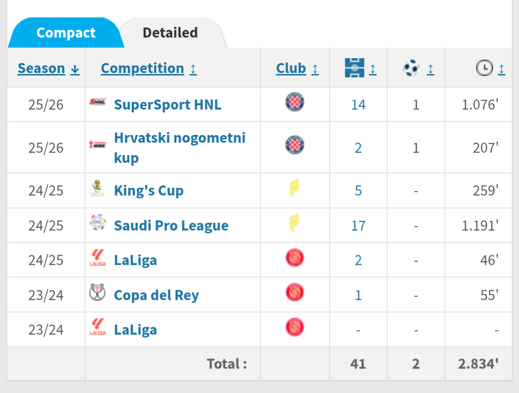The image size is (519, 393).
Task: Click the red club crest in Copa del Rey row
Action: click(295, 293)
